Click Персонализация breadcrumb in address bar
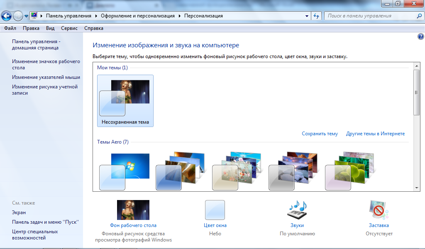Image resolution: width=425 pixels, height=249 pixels. point(203,16)
